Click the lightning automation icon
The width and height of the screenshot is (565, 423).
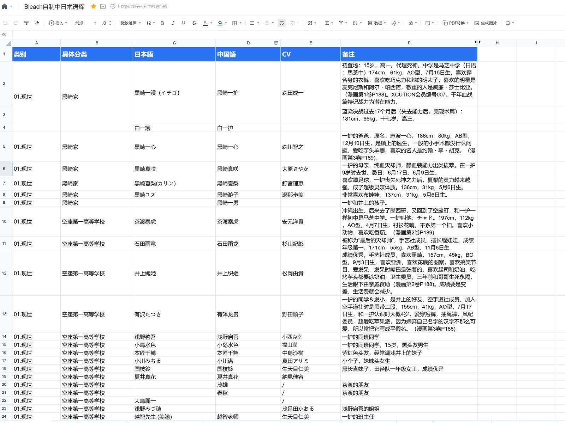pos(394,23)
